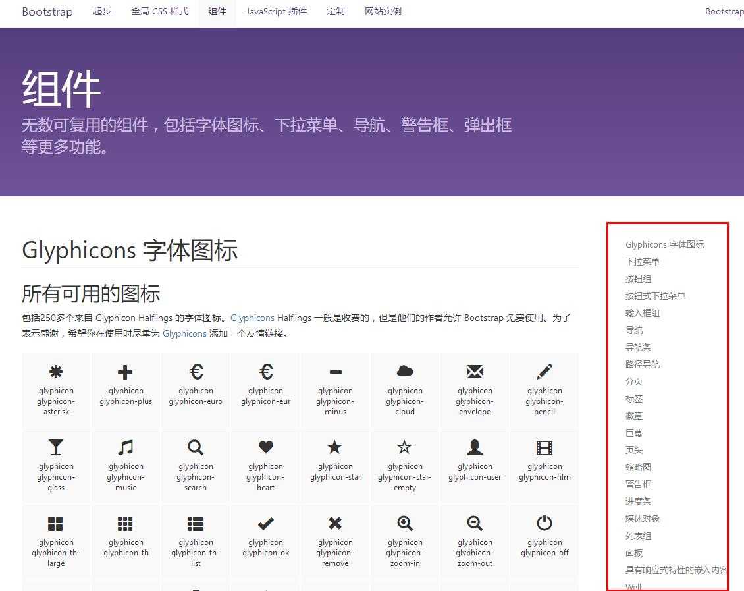The height and width of the screenshot is (591, 744).
Task: Jump to 路径导航 in sidebar
Action: point(643,364)
